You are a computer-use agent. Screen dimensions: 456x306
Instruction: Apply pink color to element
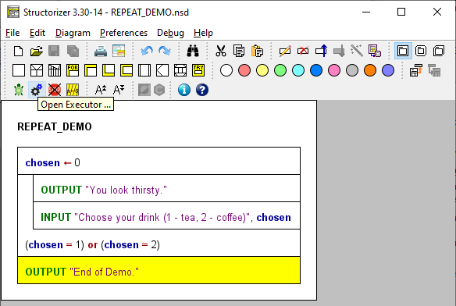coord(334,70)
